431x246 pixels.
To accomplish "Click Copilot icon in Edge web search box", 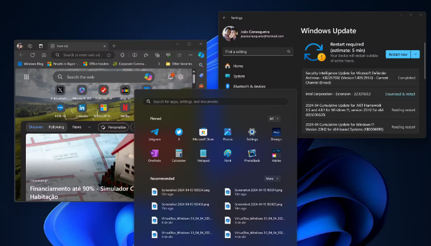I will click(148, 77).
